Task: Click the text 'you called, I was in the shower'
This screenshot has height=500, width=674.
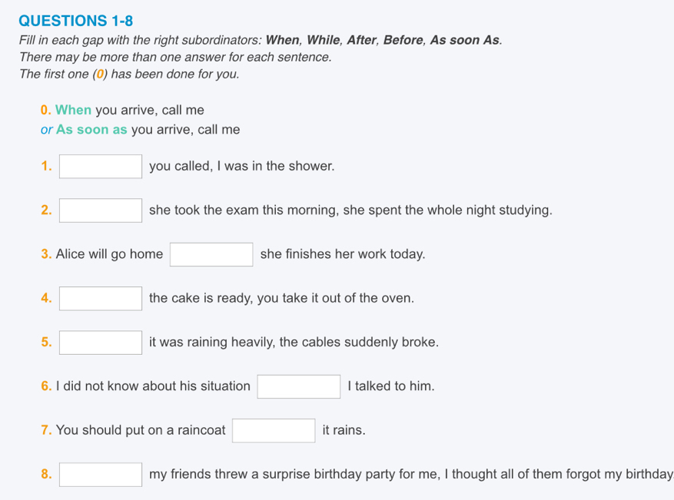Action: click(241, 166)
